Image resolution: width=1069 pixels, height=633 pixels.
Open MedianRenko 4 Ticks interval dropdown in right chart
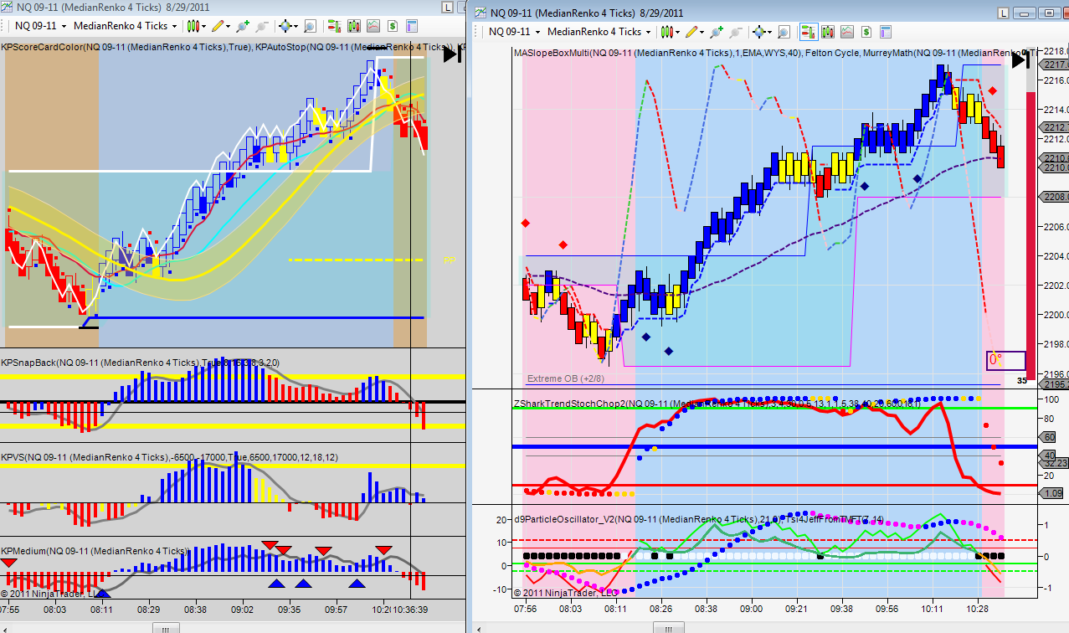(x=599, y=32)
